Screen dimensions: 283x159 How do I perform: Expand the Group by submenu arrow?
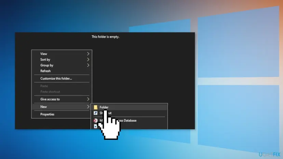[x=88, y=65]
